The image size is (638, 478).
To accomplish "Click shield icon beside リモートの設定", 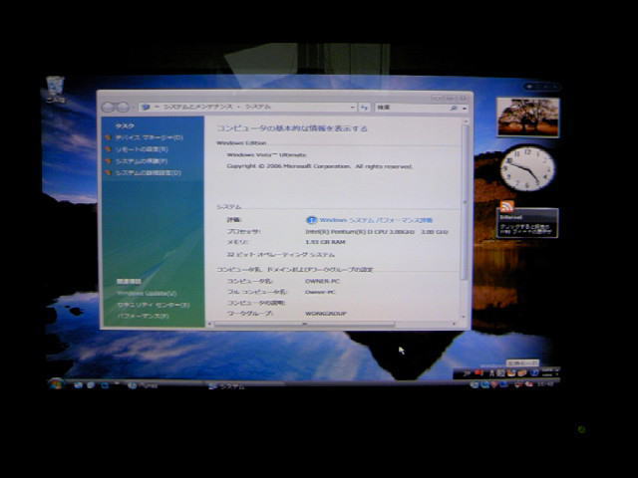I will [108, 149].
